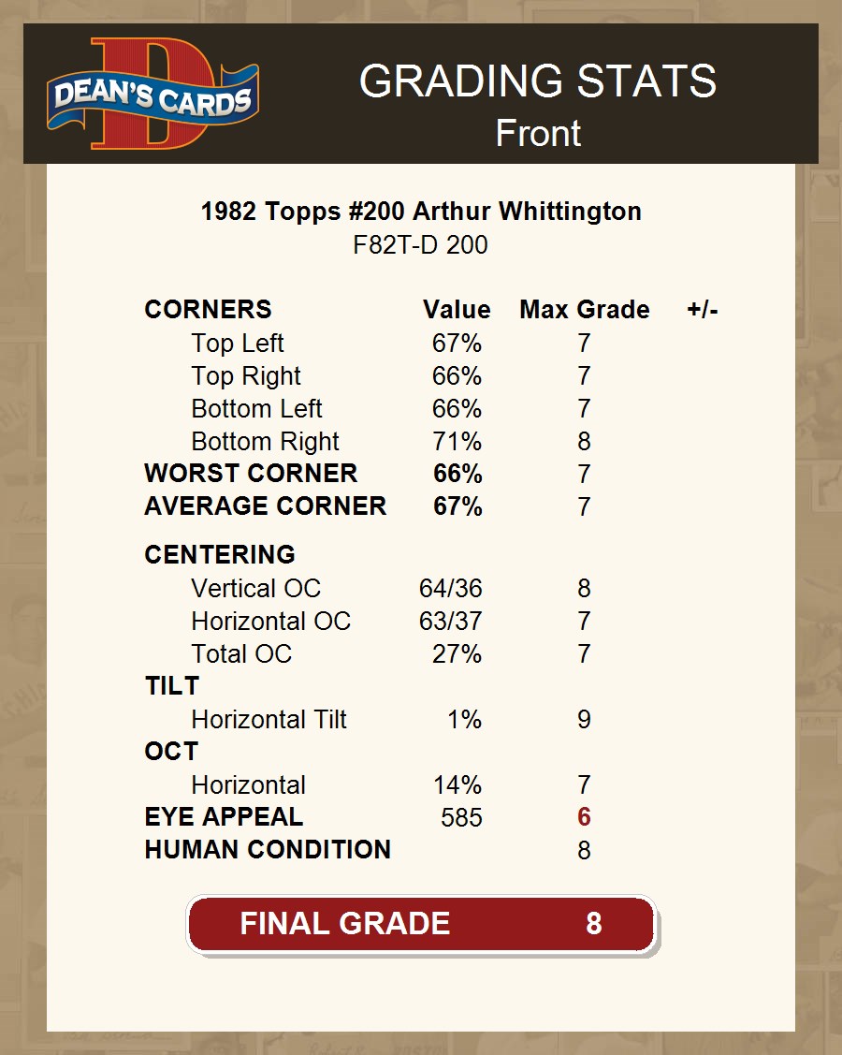Screen dimensions: 842x1055
Task: Click the Horizontal Tilt row label
Action: coord(269,720)
